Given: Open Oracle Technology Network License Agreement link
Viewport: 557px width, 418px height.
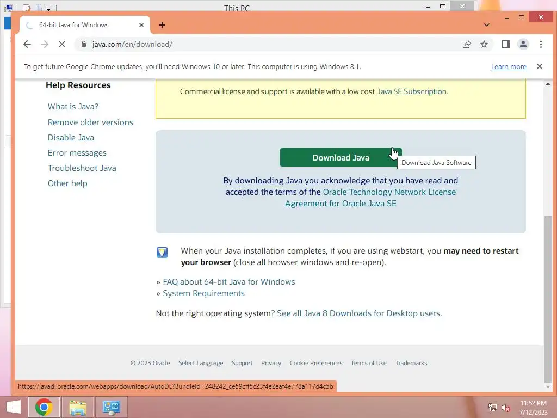Looking at the screenshot, I should coord(370,198).
